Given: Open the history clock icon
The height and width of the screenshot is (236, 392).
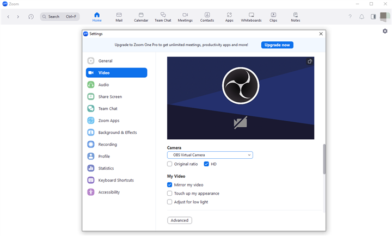Looking at the screenshot, I should 31,17.
